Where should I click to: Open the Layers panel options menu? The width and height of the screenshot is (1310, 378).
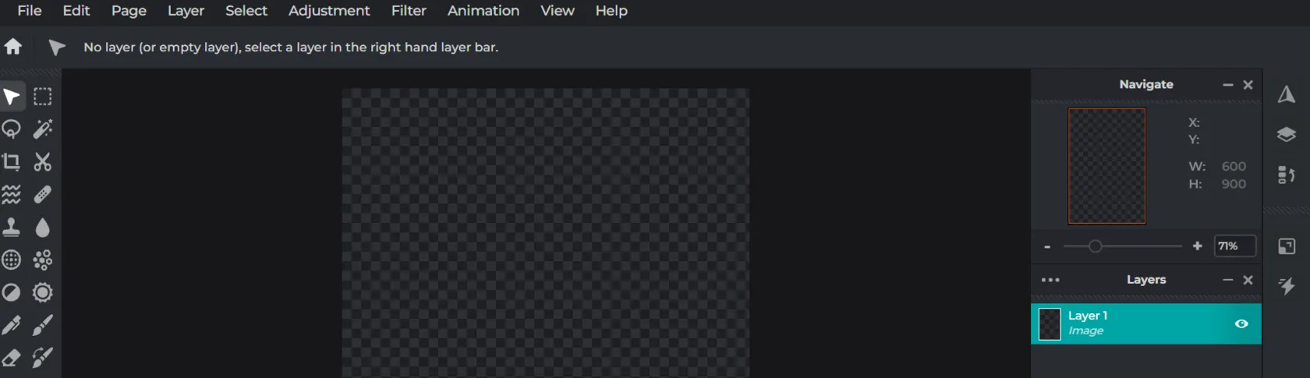(x=1050, y=280)
